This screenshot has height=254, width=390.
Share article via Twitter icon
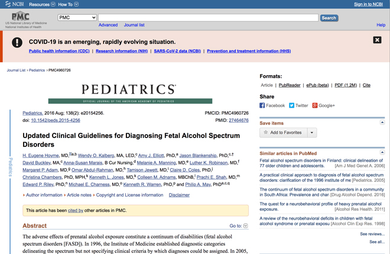coord(291,105)
